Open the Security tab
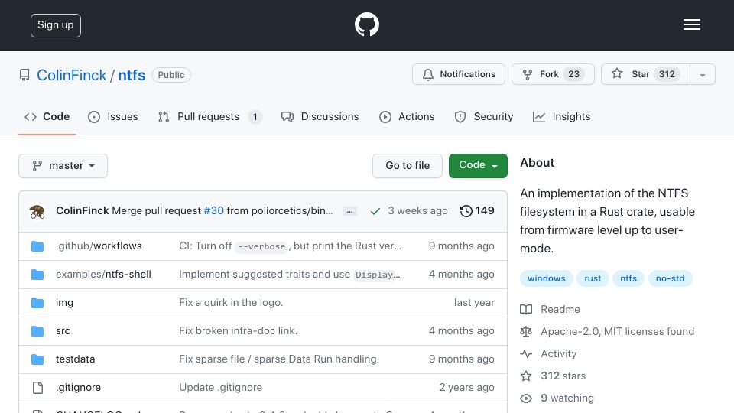The image size is (734, 413). click(484, 116)
